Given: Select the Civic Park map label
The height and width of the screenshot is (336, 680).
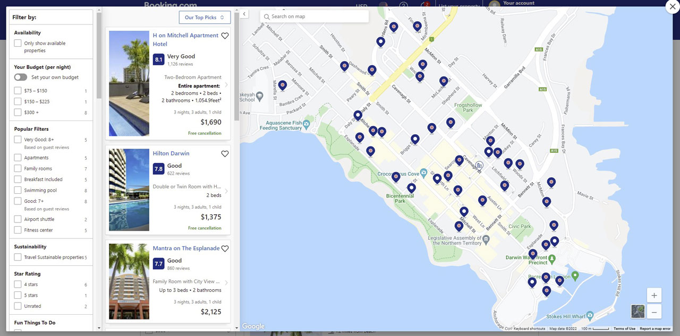Looking at the screenshot, I should pyautogui.click(x=520, y=226).
